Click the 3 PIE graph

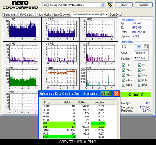(99, 29)
